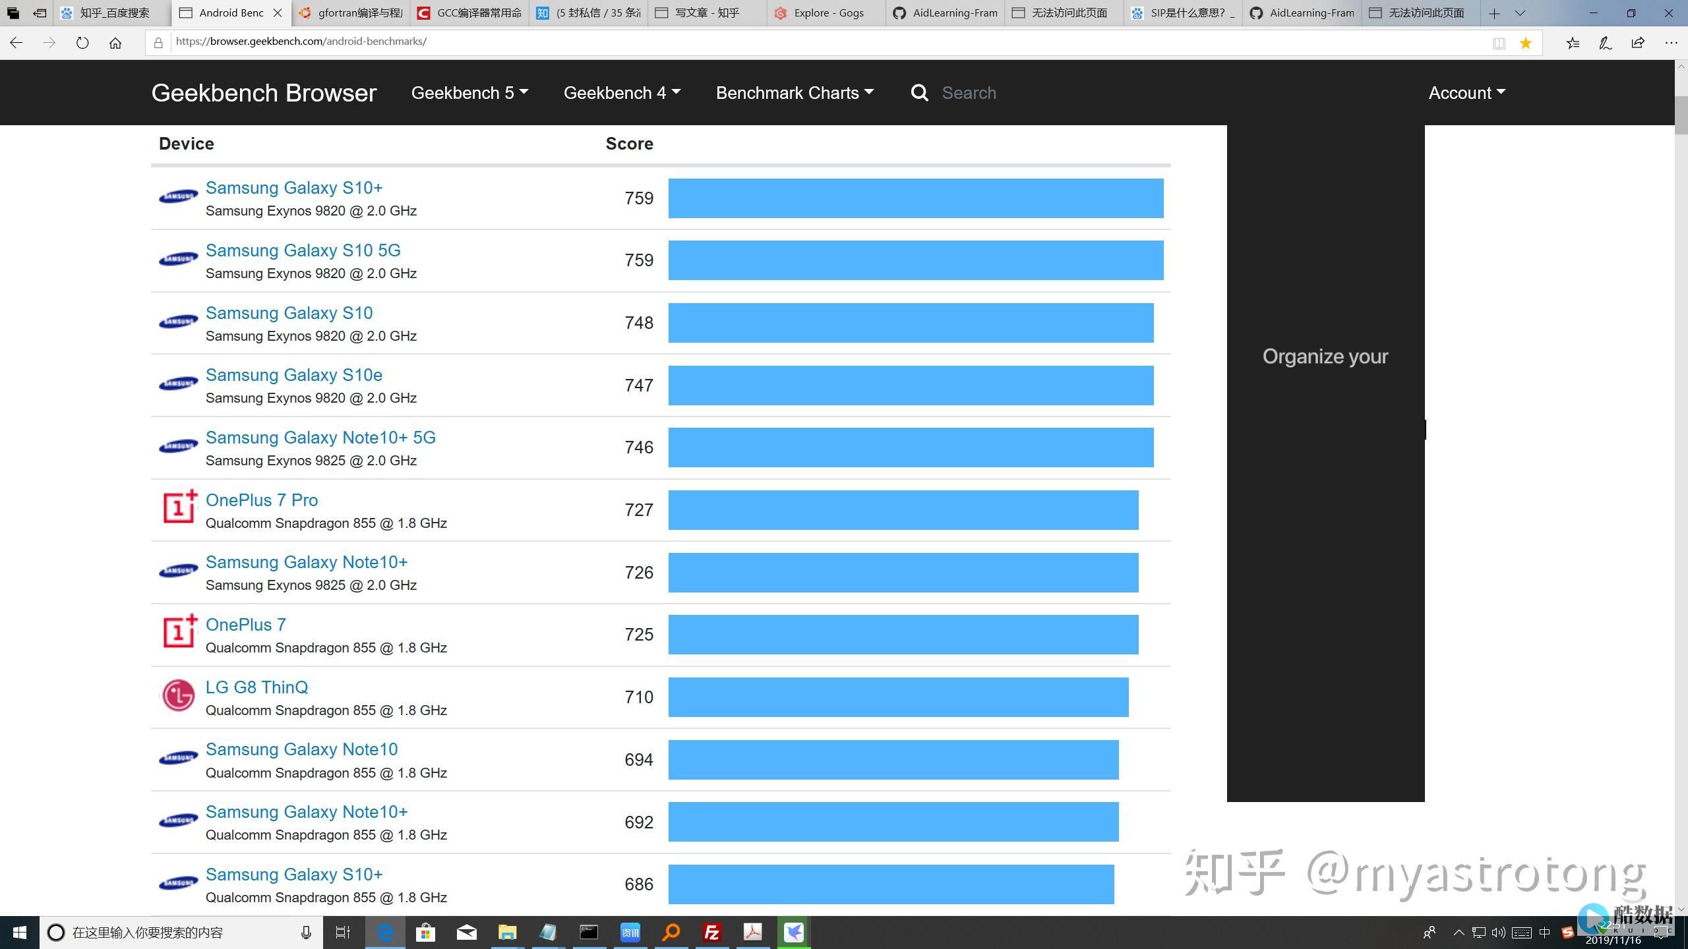Click the OnePlus 7 Pro logo
The height and width of the screenshot is (949, 1688).
(x=179, y=507)
